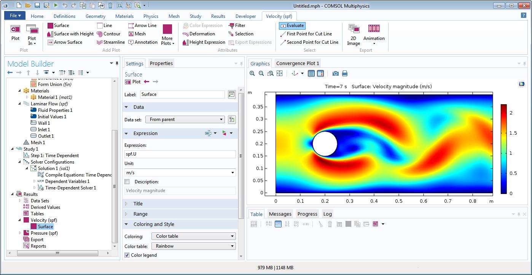
Task: Click the Zoom Extents icon
Action: pos(279,73)
